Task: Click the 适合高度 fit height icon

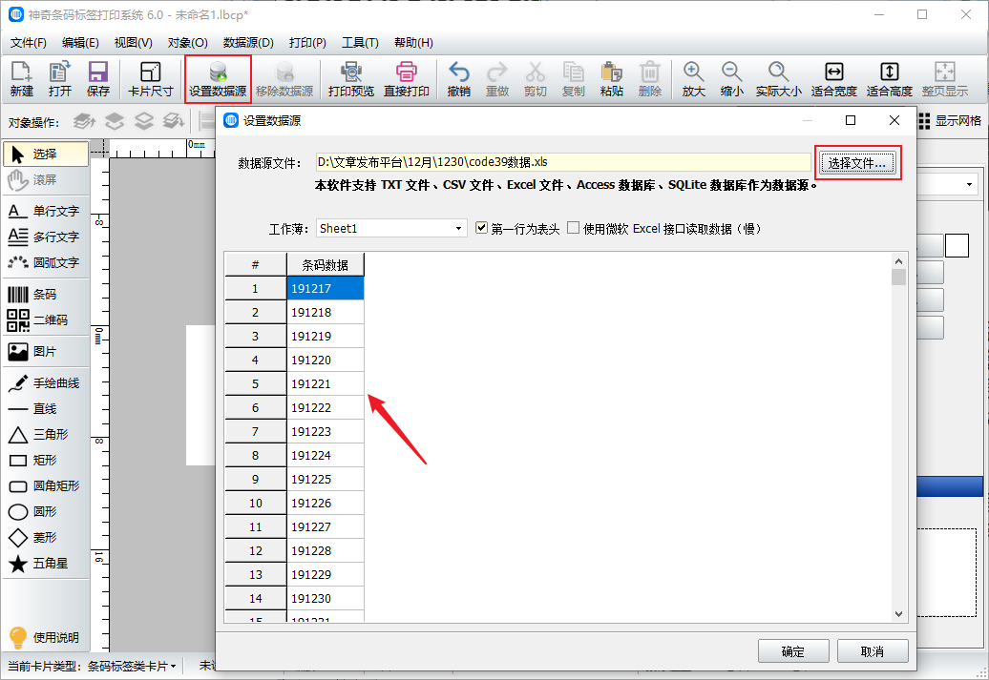Action: point(890,79)
